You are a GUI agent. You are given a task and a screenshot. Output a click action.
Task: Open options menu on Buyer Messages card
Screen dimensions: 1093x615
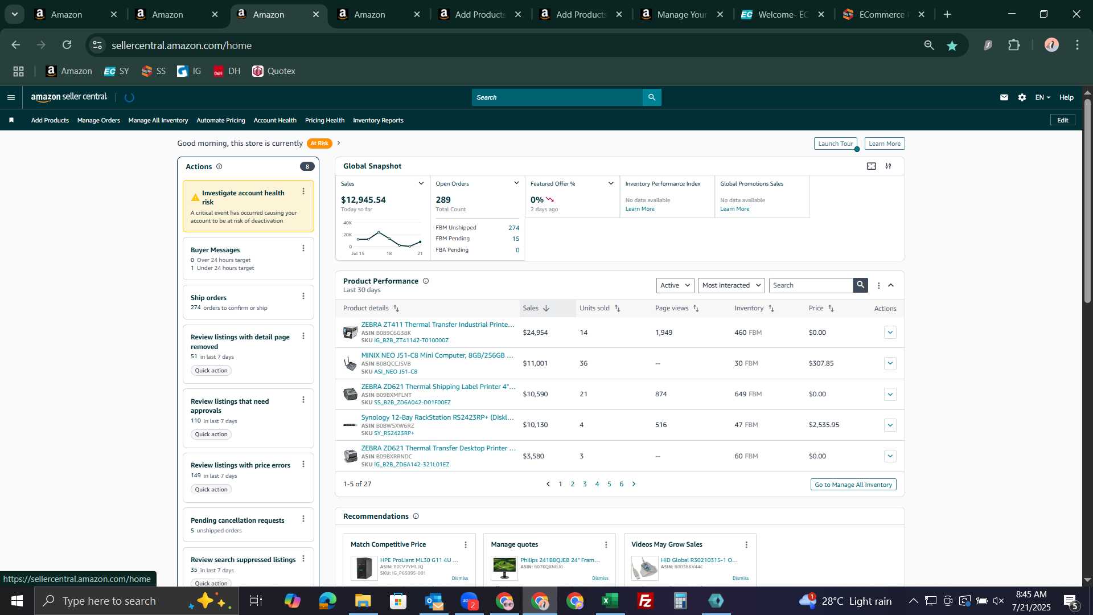pos(303,248)
